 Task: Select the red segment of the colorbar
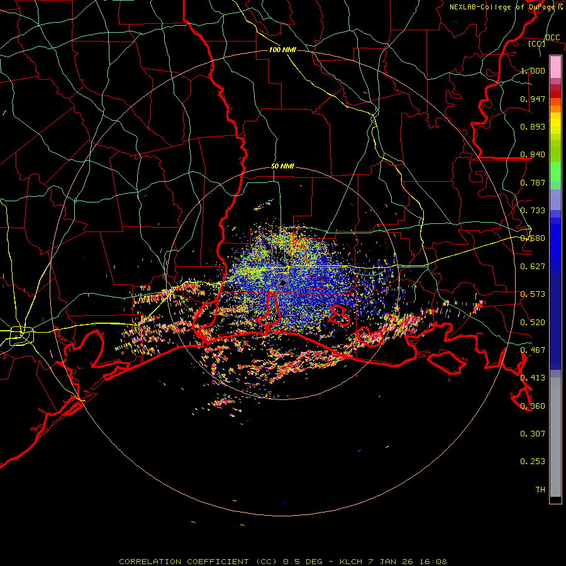point(555,94)
